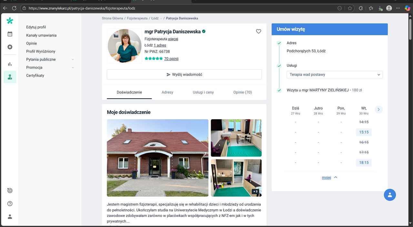The image size is (413, 227).
Task: Bookmark page with browser star icon
Action: tap(350, 8)
